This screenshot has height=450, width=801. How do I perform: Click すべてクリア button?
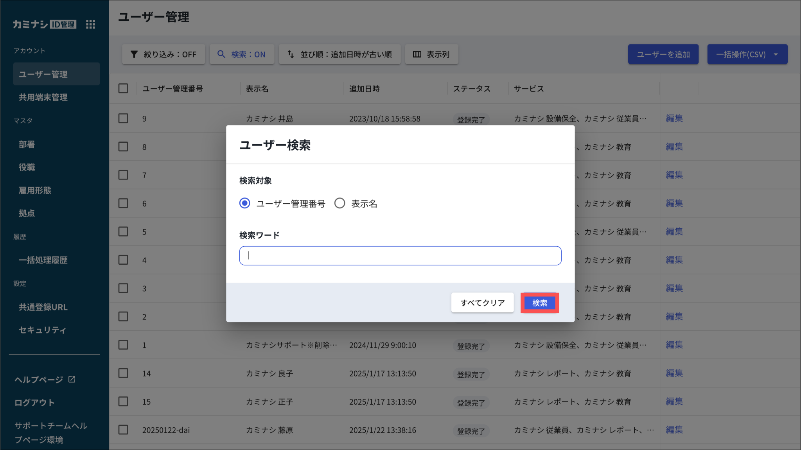(x=482, y=303)
